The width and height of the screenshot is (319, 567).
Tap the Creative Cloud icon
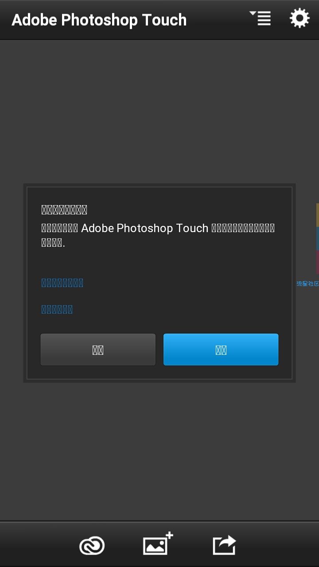pyautogui.click(x=92, y=546)
